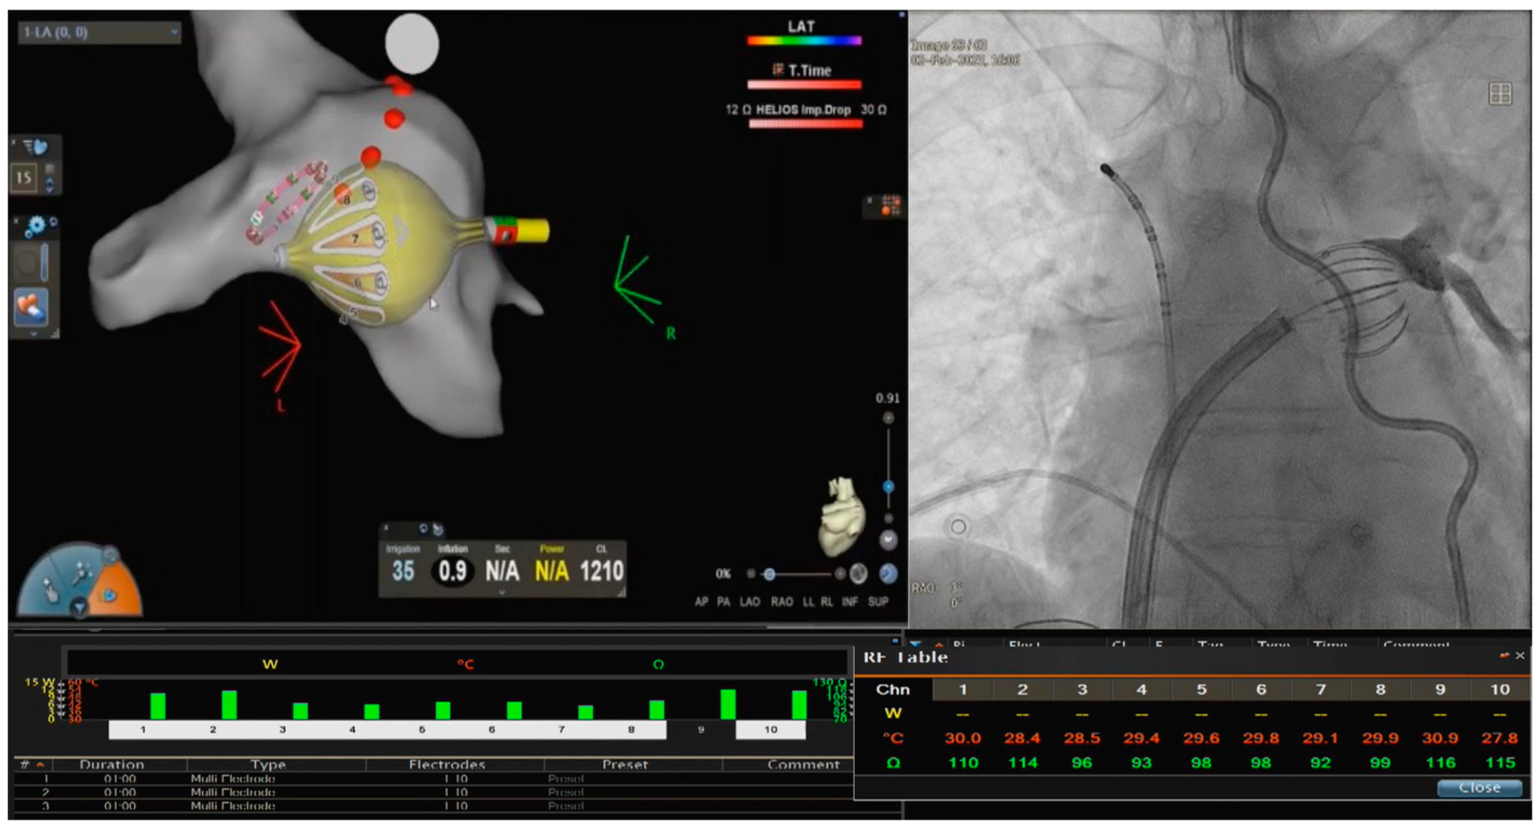Click the gray circular transparency icon
The image size is (1540, 828).
click(x=858, y=574)
